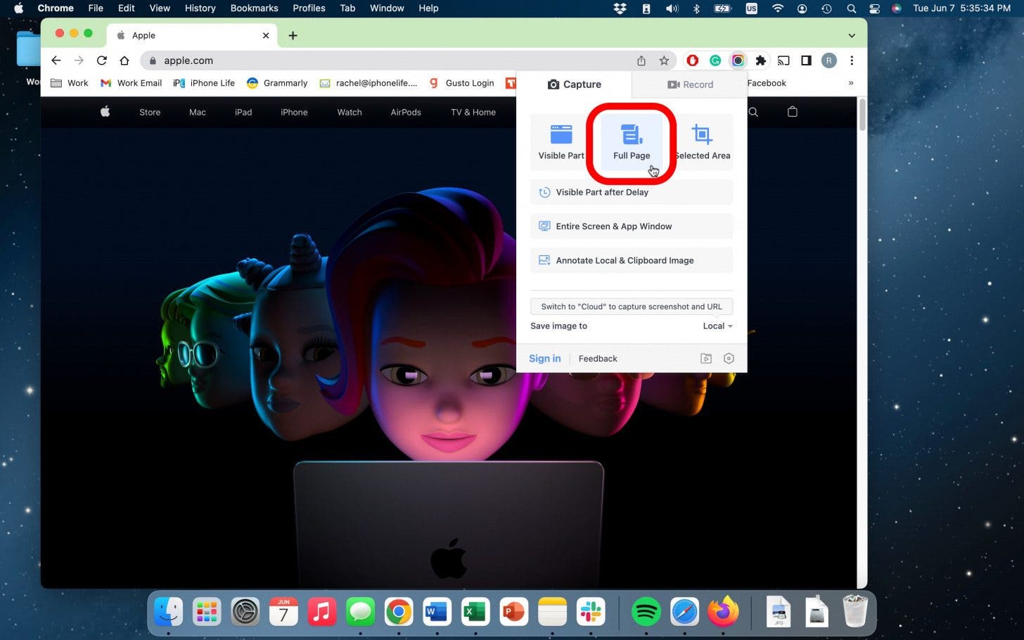Launch Spotify from the Dock
The width and height of the screenshot is (1024, 640).
click(646, 611)
